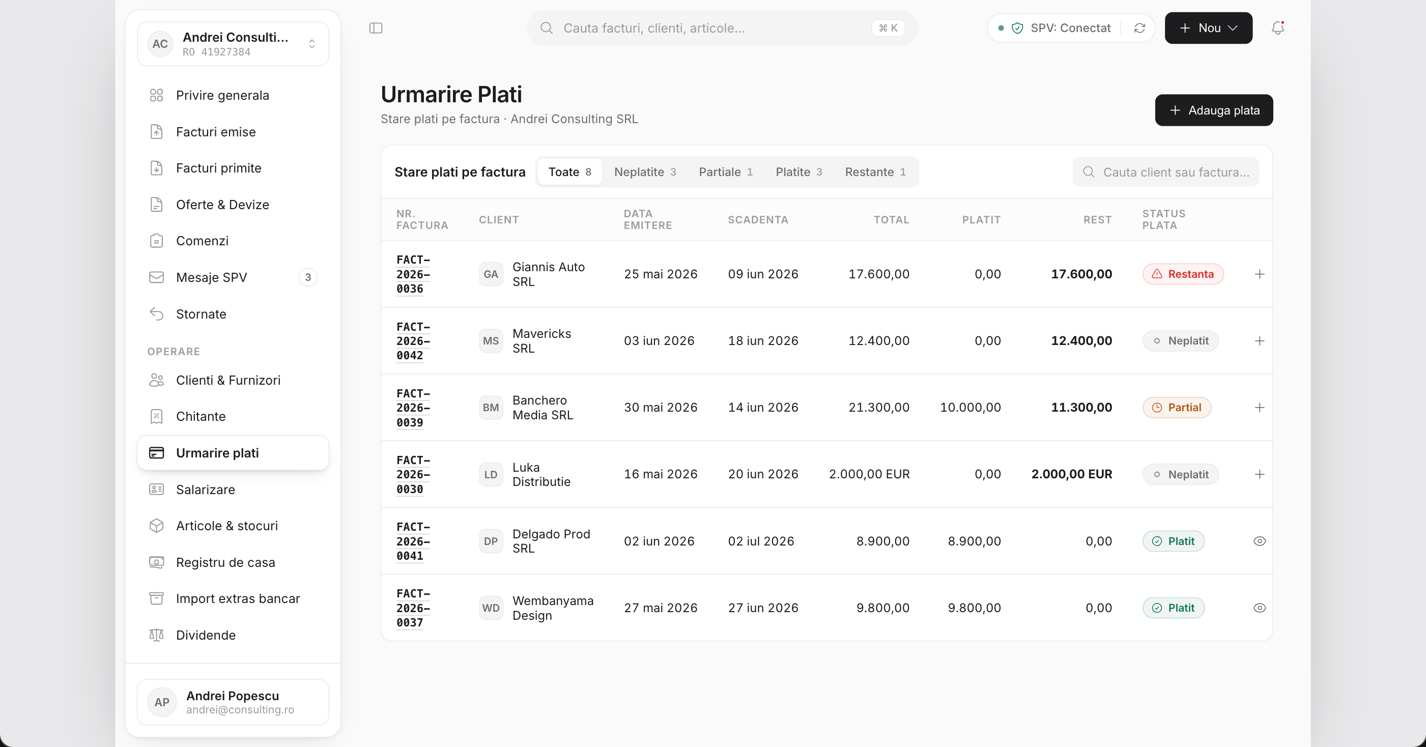
Task: Toggle the sidebar panel icon
Action: pos(376,27)
